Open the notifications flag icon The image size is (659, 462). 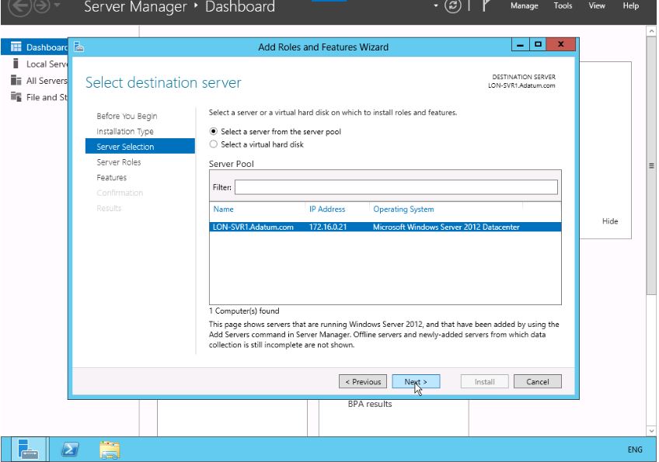point(486,6)
